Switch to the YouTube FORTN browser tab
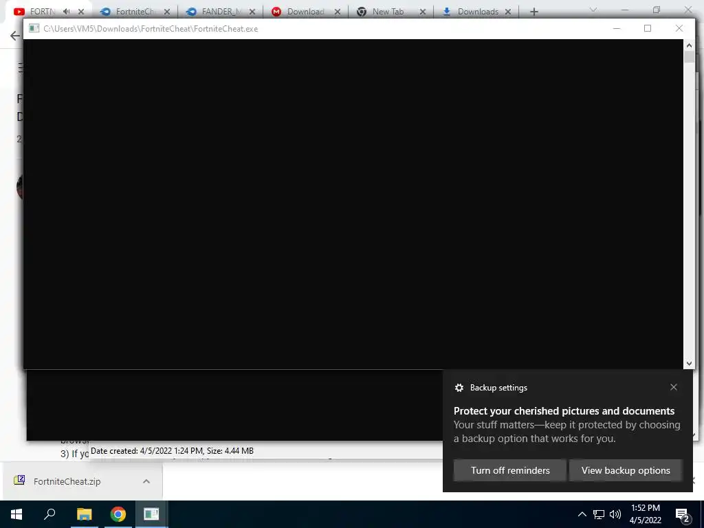This screenshot has height=528, width=704. pos(43,12)
